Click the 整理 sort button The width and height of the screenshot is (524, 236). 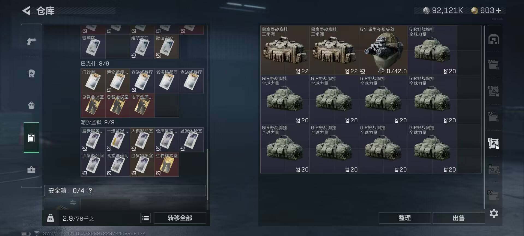point(404,218)
